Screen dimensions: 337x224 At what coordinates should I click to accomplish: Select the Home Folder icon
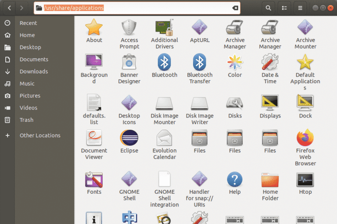(270, 180)
